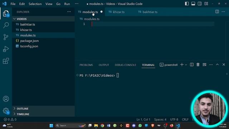Click the Windows taskbar Search box
The height and width of the screenshot is (129, 229).
pos(70,126)
